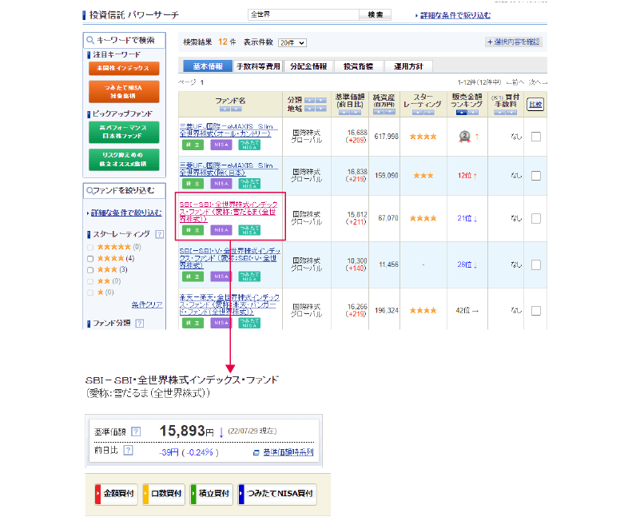The width and height of the screenshot is (640, 521).
Task: Switch to 分配金情報 tab
Action: tap(308, 66)
